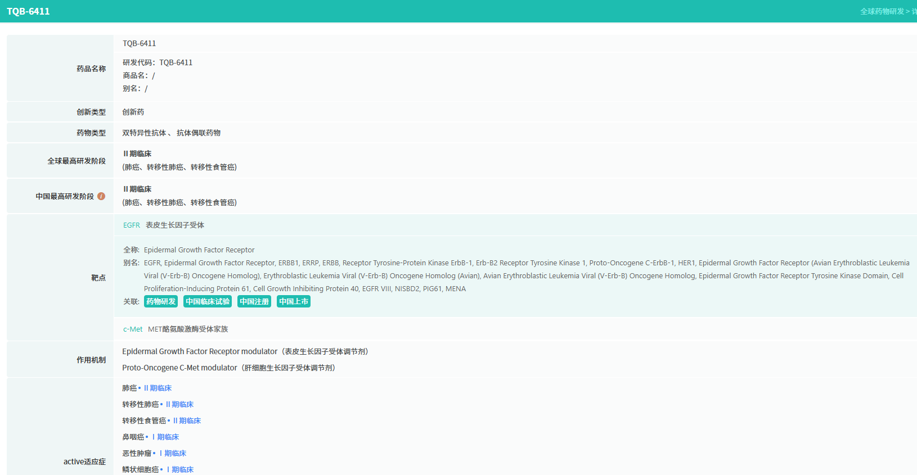Click MET酪氨酸激酶受体家族 target description
Viewport: 917px width, 475px height.
click(x=188, y=329)
